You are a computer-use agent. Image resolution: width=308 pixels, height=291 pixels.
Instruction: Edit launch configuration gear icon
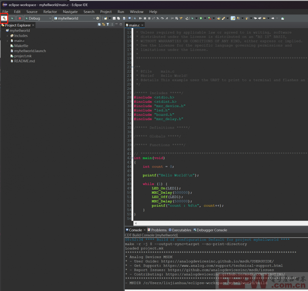pos(98,18)
